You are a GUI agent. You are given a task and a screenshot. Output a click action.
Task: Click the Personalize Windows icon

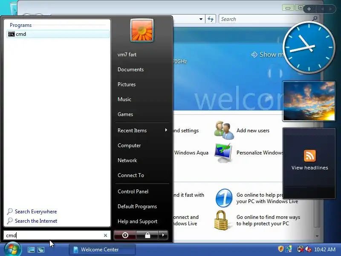click(223, 153)
